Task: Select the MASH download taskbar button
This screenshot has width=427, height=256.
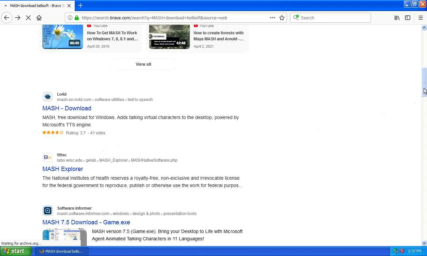Action: pos(62,251)
